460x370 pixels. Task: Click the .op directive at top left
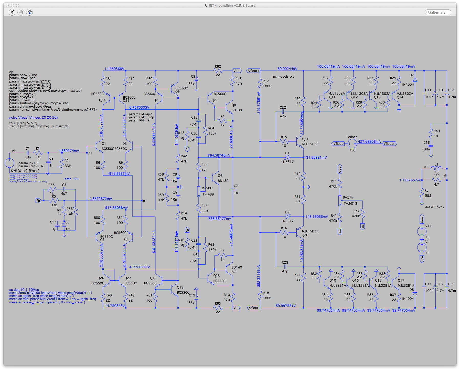(x=11, y=72)
